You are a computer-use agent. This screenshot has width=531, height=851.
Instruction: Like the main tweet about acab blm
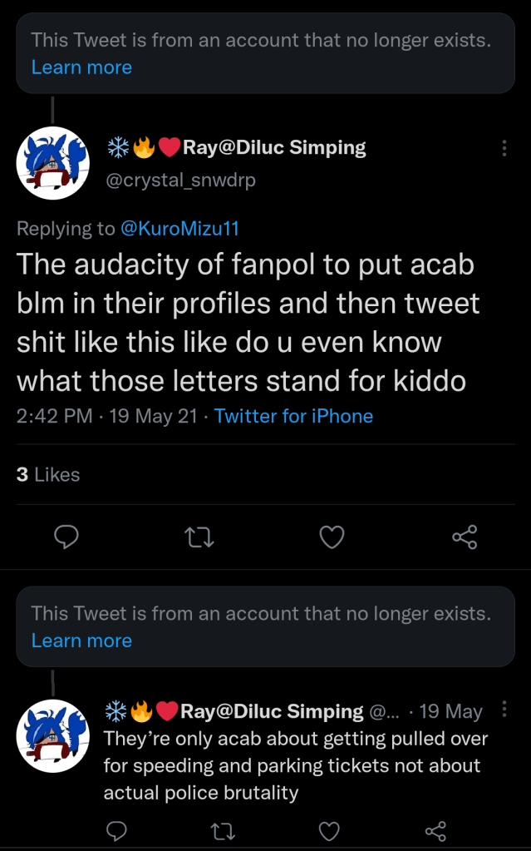pyautogui.click(x=332, y=538)
